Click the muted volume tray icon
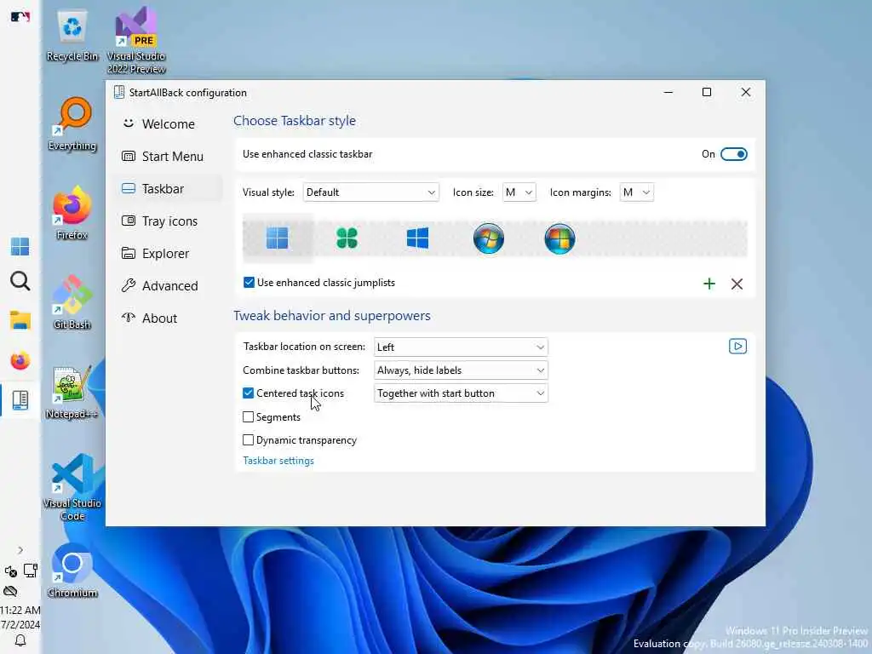The height and width of the screenshot is (654, 872). tap(10, 571)
